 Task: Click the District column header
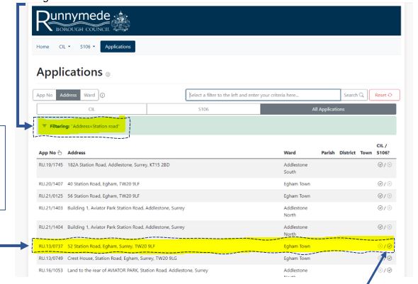[x=347, y=153]
